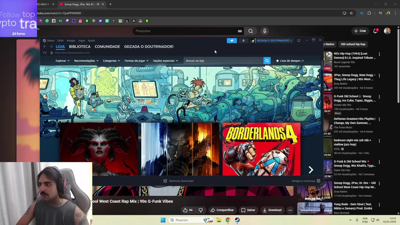This screenshot has height=225, width=400.
Task: Open more actions for the YouTube video
Action: click(x=290, y=210)
